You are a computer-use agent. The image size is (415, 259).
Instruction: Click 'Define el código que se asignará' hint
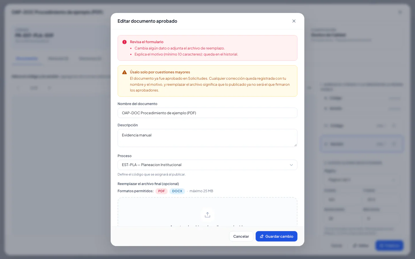coord(152,174)
